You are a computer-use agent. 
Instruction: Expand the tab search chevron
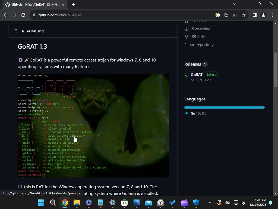pyautogui.click(x=234, y=4)
